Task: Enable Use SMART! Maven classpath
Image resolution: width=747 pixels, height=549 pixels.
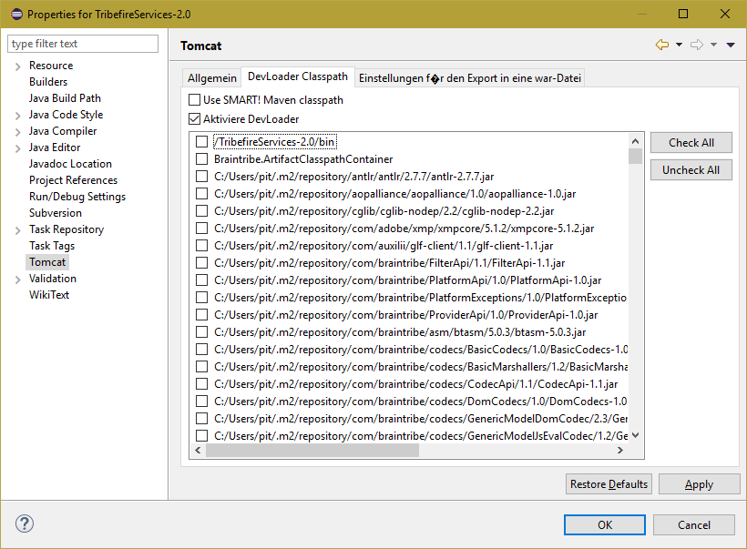Action: 194,100
